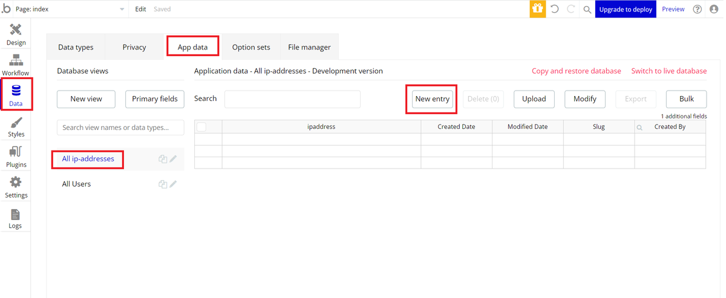Screen dimensions: 726x298
Task: Click the Created By column header
Action: coord(670,127)
